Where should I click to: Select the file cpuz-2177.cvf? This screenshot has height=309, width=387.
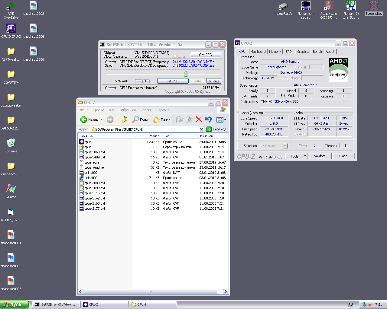[x=95, y=209]
